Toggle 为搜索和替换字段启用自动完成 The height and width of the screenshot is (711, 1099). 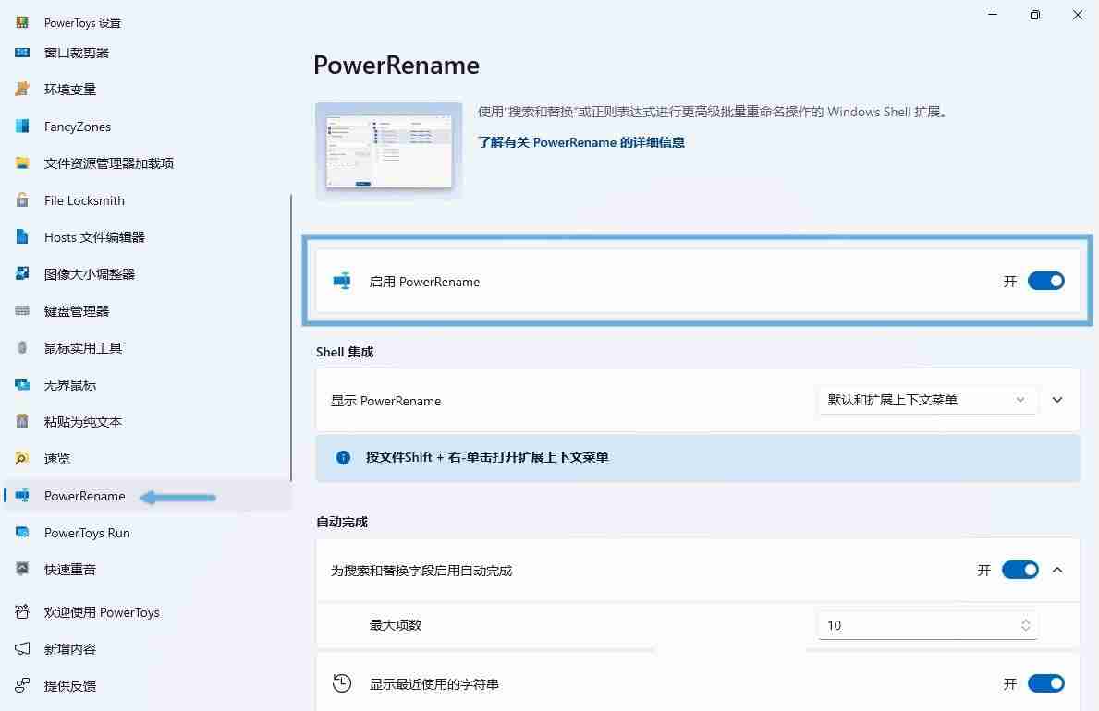(1020, 570)
